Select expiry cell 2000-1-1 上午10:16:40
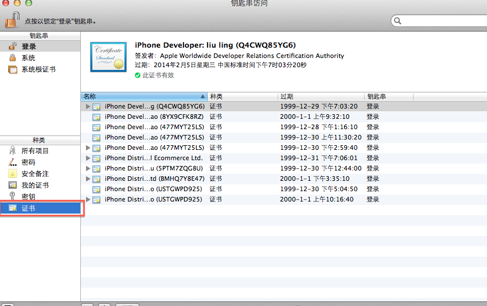 (317, 199)
